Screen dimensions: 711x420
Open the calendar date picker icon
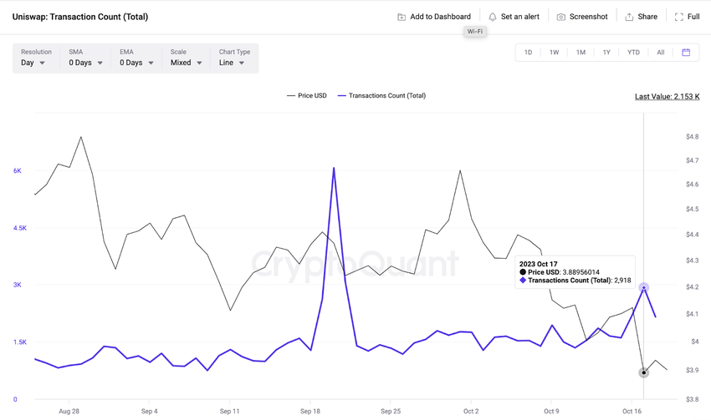pyautogui.click(x=686, y=53)
